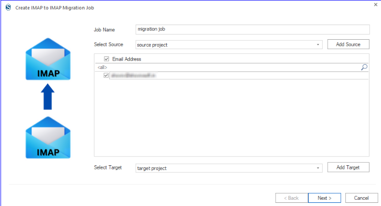The height and width of the screenshot is (206, 381).
Task: Focus the Job Name input field
Action: 253,29
